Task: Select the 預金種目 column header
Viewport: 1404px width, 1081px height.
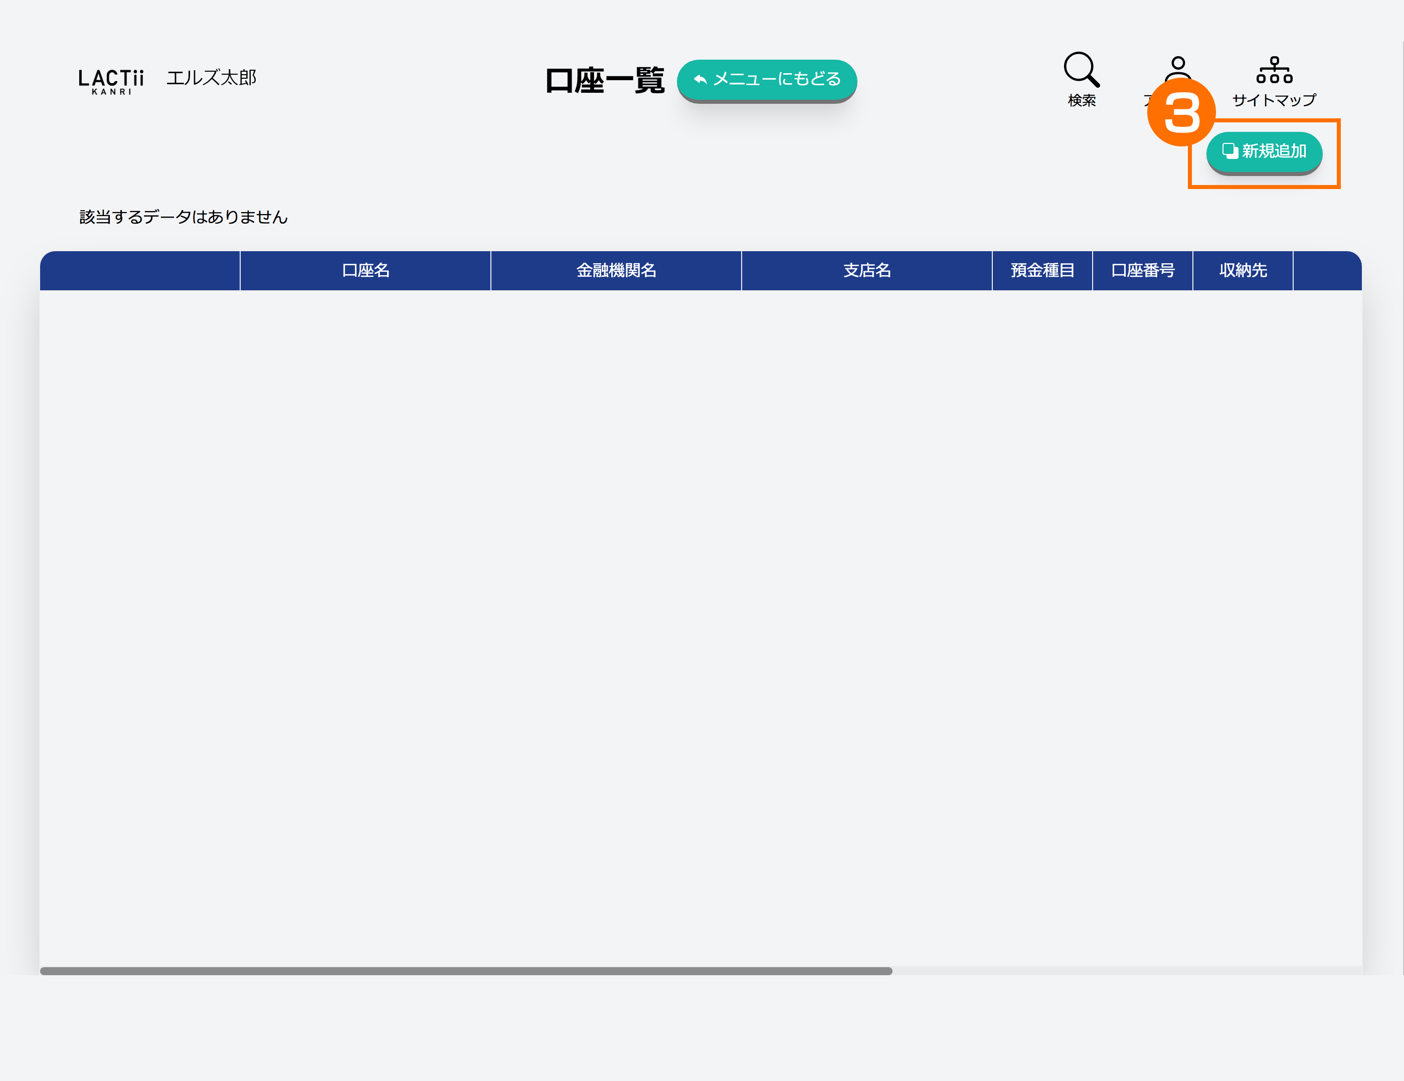Action: 1042,271
